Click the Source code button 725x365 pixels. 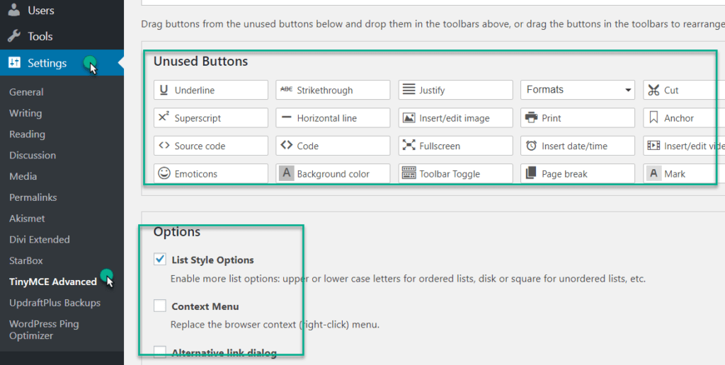(211, 146)
